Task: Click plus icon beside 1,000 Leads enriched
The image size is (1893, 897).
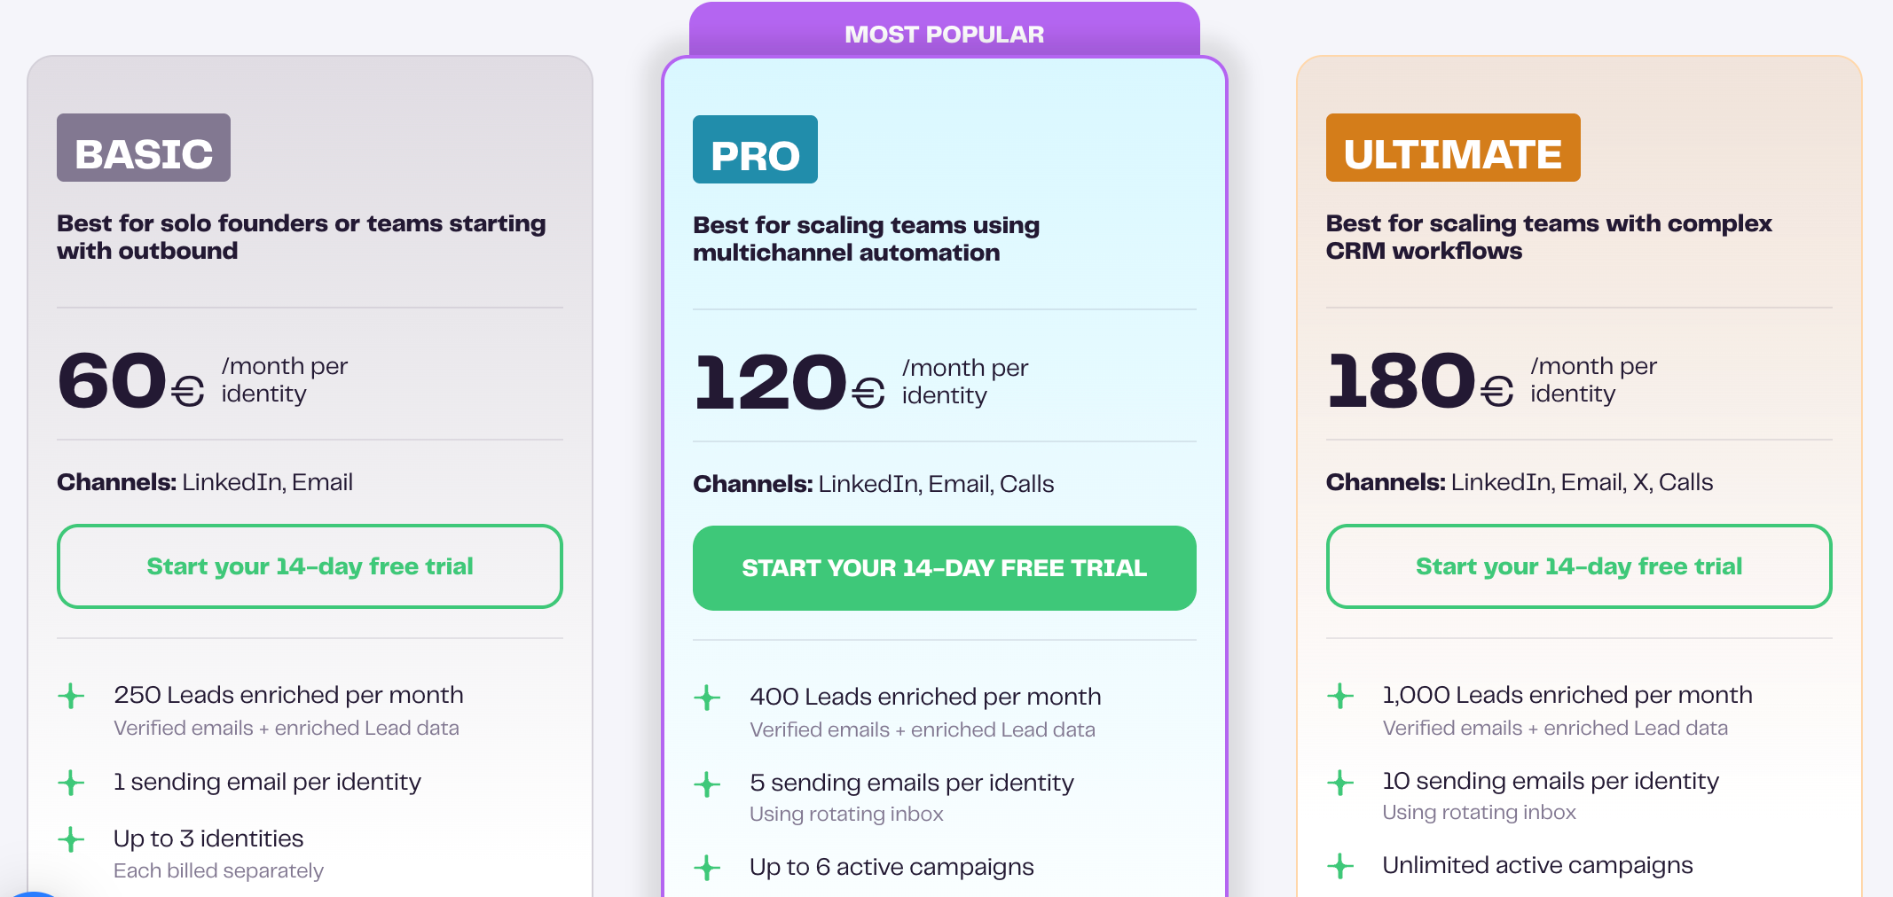Action: tap(1340, 696)
